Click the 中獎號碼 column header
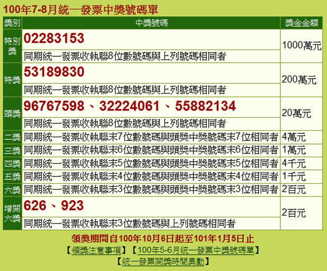Image resolution: width=327 pixels, height=271 pixels. (x=152, y=22)
